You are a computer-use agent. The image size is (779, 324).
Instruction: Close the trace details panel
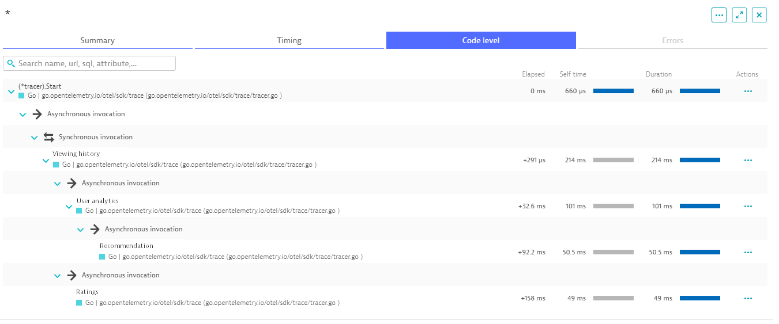tap(759, 16)
